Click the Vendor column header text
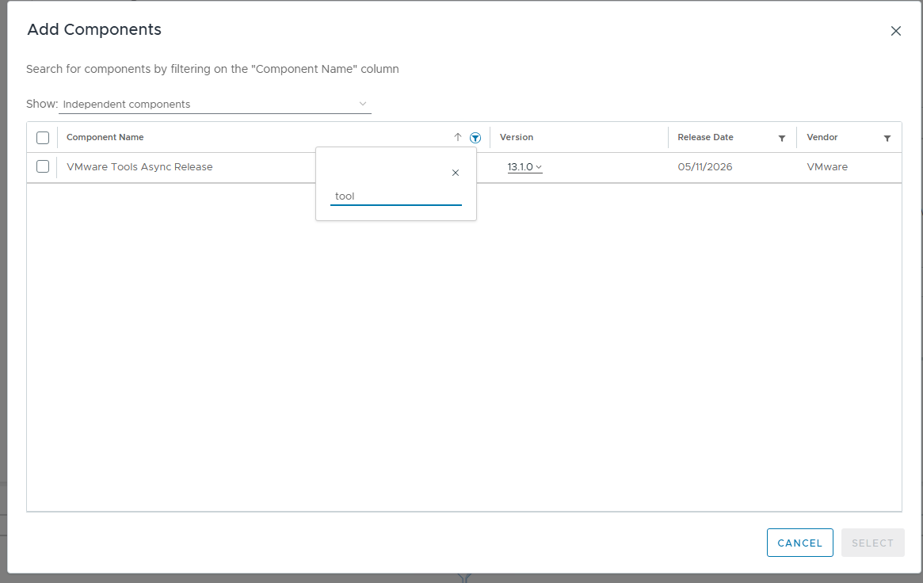The height and width of the screenshot is (583, 923). (822, 137)
